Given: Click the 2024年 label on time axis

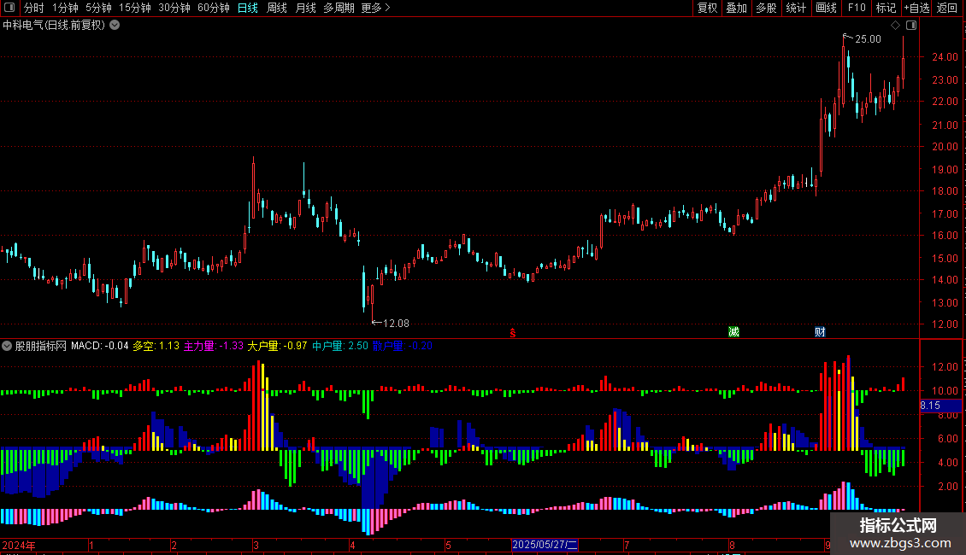Looking at the screenshot, I should coord(19,545).
